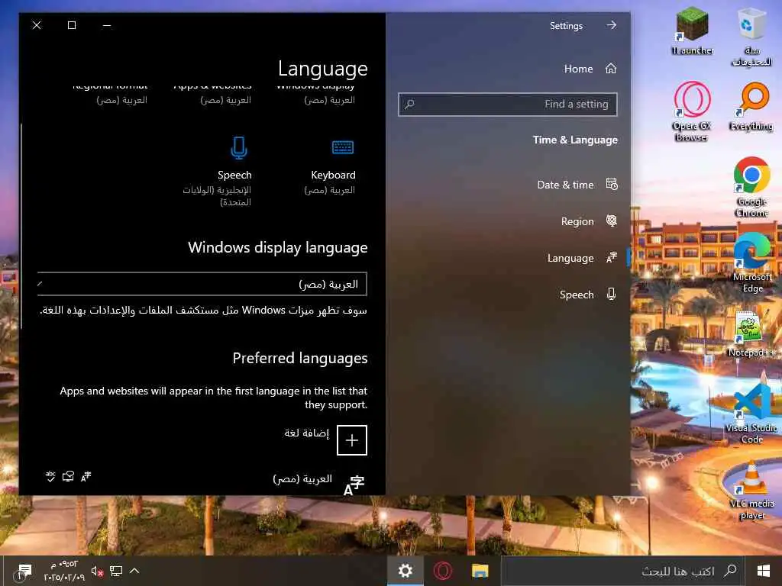The width and height of the screenshot is (782, 586).
Task: Click the display language feature icon
Action: [x=68, y=476]
